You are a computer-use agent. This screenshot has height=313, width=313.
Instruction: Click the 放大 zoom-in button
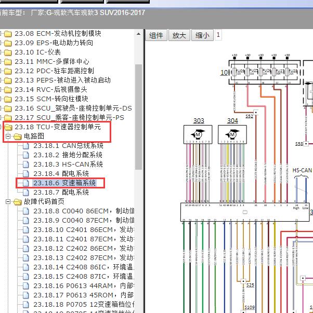(179, 35)
